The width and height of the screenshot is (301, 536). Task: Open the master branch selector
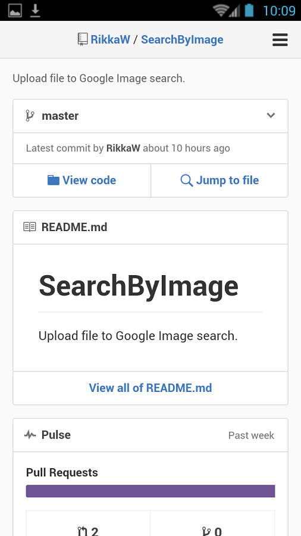tap(150, 116)
